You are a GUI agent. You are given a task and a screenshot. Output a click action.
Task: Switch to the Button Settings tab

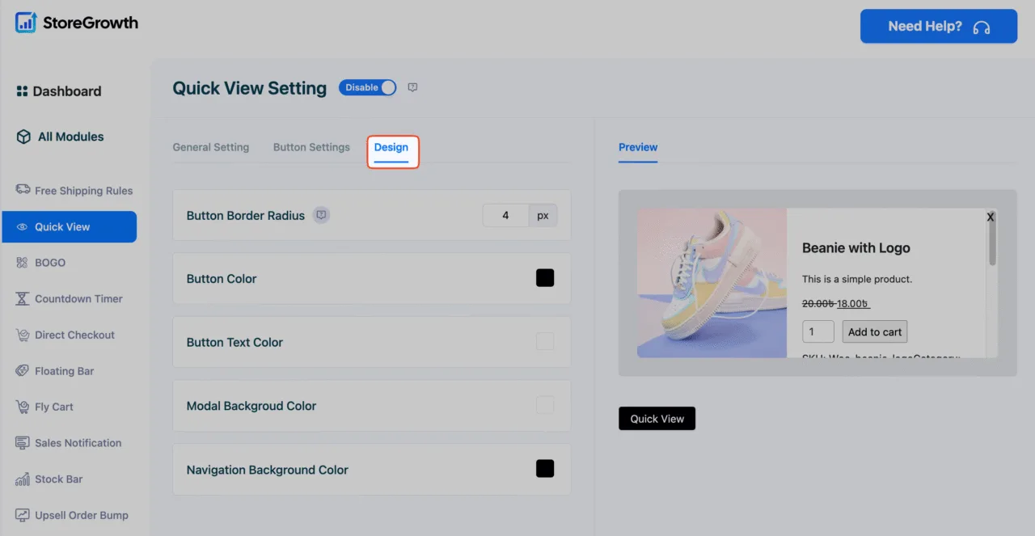click(311, 147)
